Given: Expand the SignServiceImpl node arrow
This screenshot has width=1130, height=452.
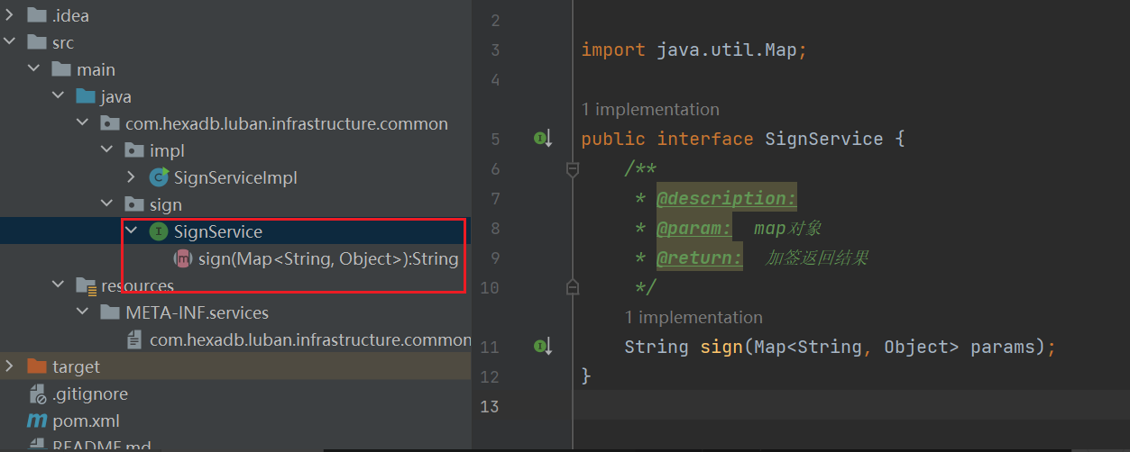Looking at the screenshot, I should pos(131,177).
